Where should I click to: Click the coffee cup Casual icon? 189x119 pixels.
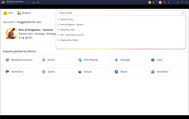80,72
